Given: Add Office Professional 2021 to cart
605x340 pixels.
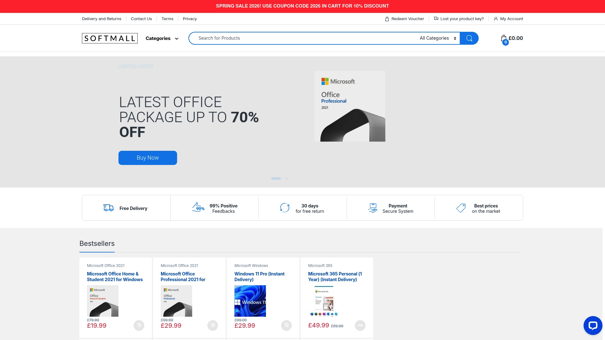Looking at the screenshot, I should click(213, 325).
